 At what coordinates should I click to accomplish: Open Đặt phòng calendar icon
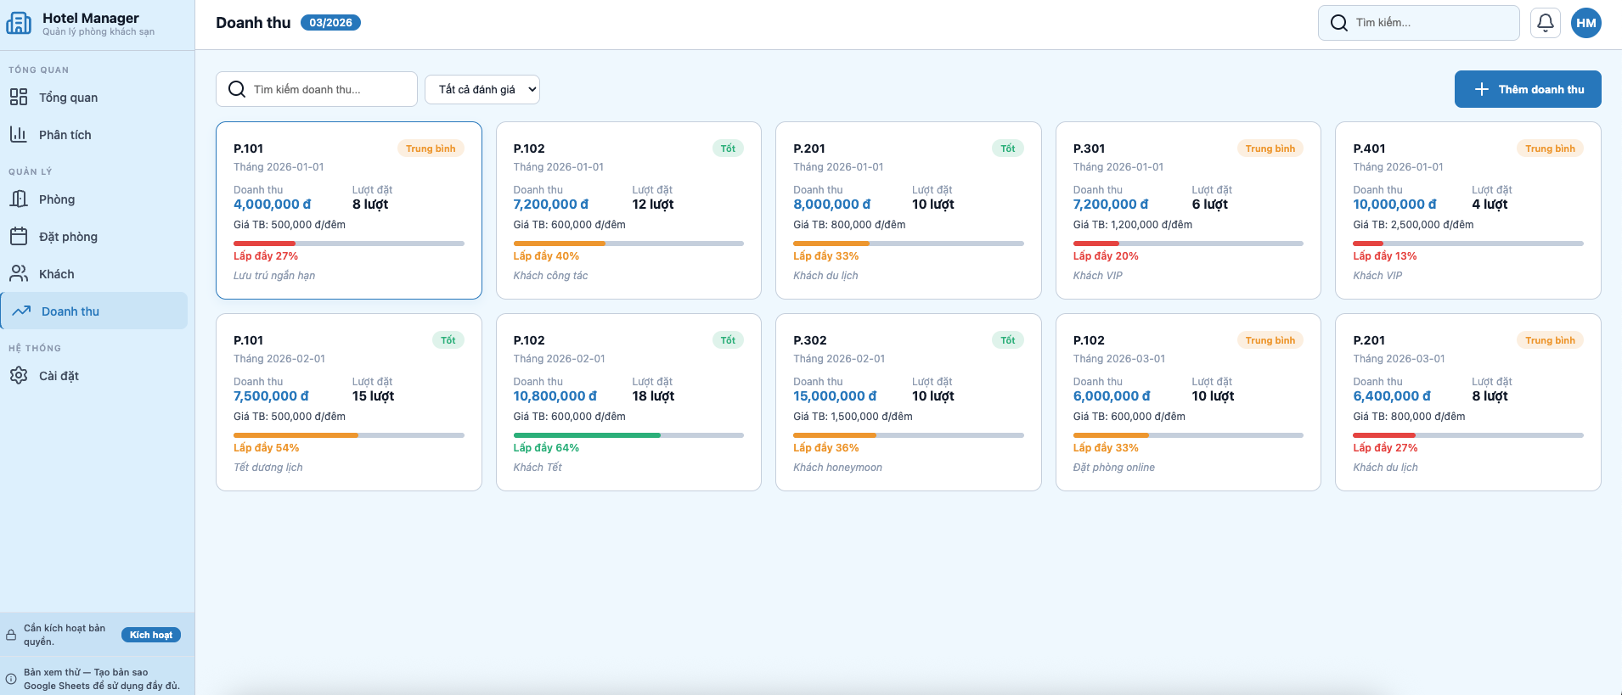[x=19, y=237]
